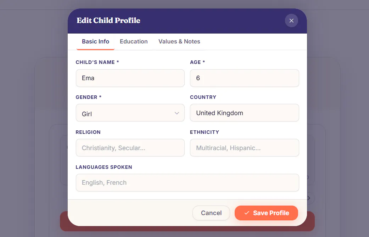Save the profile changes

coord(266,213)
